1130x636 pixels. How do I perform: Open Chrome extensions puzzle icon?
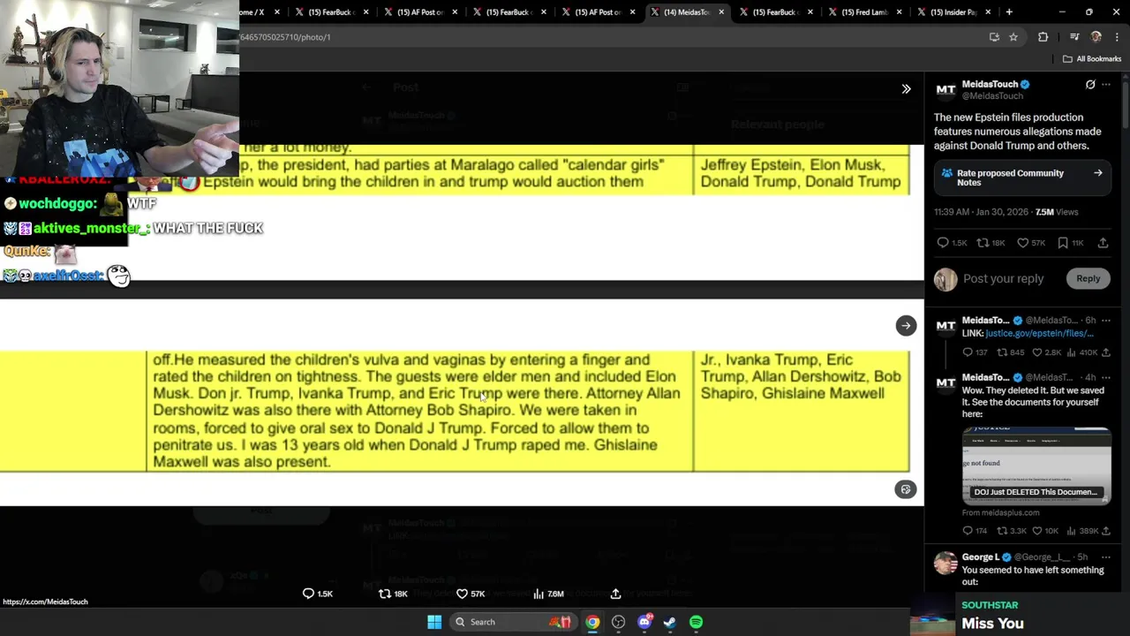tap(1043, 37)
